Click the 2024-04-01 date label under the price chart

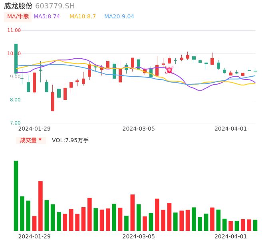[x=230, y=129]
